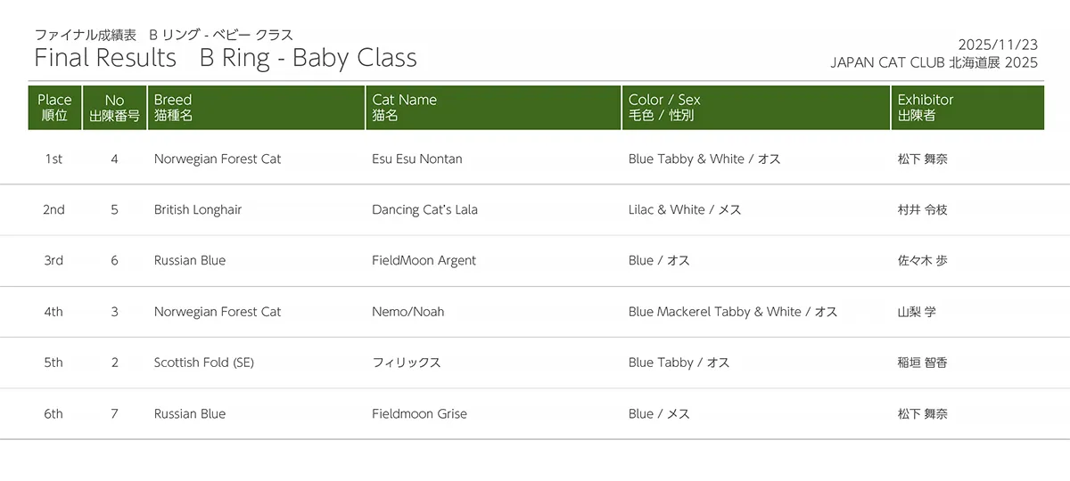Click the 6th place cell
Image resolution: width=1070 pixels, height=481 pixels.
pos(53,414)
